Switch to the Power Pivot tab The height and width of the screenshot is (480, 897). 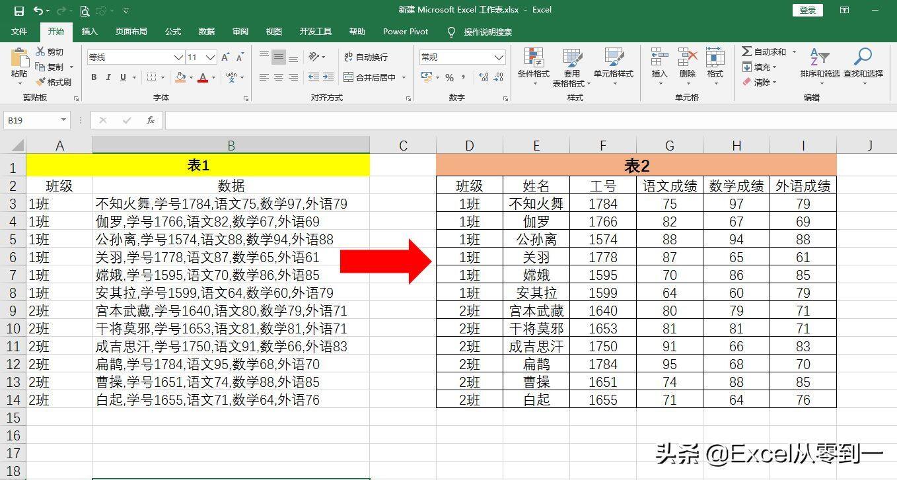click(406, 32)
